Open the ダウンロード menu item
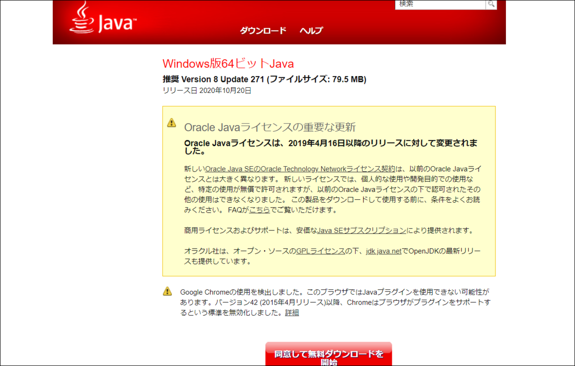 tap(263, 31)
